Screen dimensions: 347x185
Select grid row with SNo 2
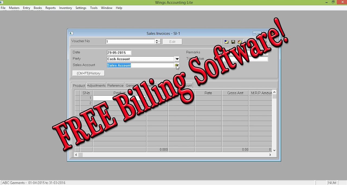pos(86,103)
